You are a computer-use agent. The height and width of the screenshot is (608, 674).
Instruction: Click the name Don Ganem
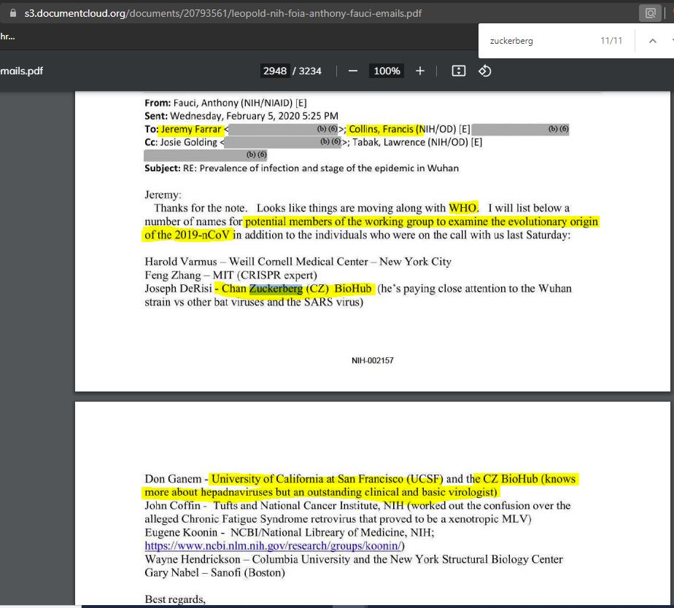173,479
